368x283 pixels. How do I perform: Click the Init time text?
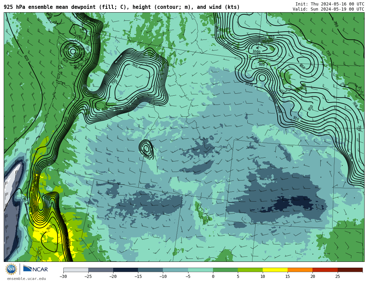tap(330, 4)
